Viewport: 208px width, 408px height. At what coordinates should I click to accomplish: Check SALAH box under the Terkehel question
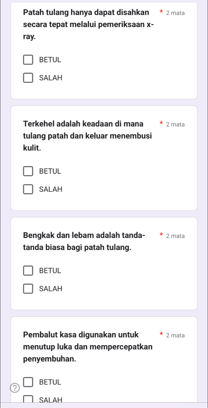pyautogui.click(x=29, y=189)
